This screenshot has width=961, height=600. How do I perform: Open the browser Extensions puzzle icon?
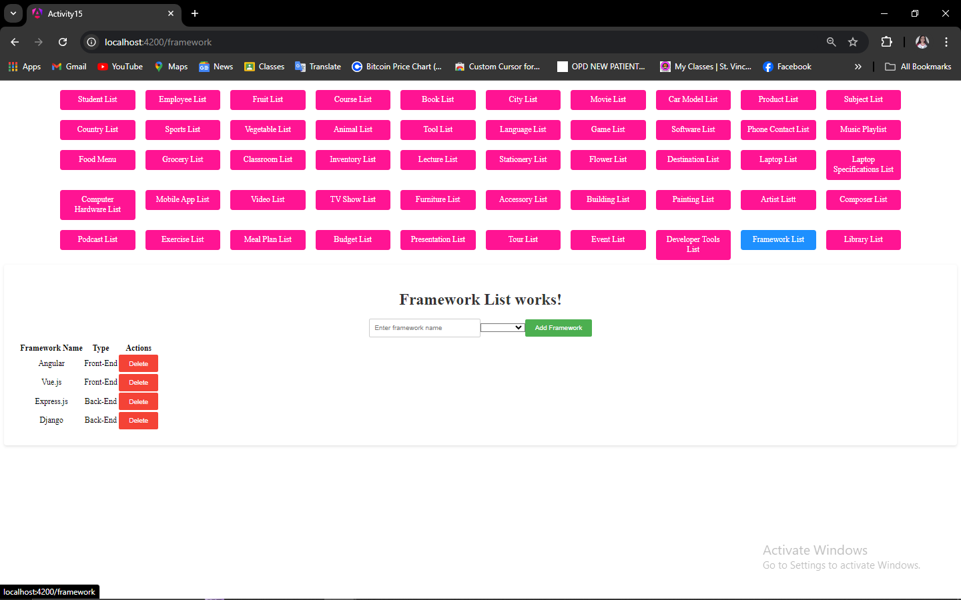[886, 42]
